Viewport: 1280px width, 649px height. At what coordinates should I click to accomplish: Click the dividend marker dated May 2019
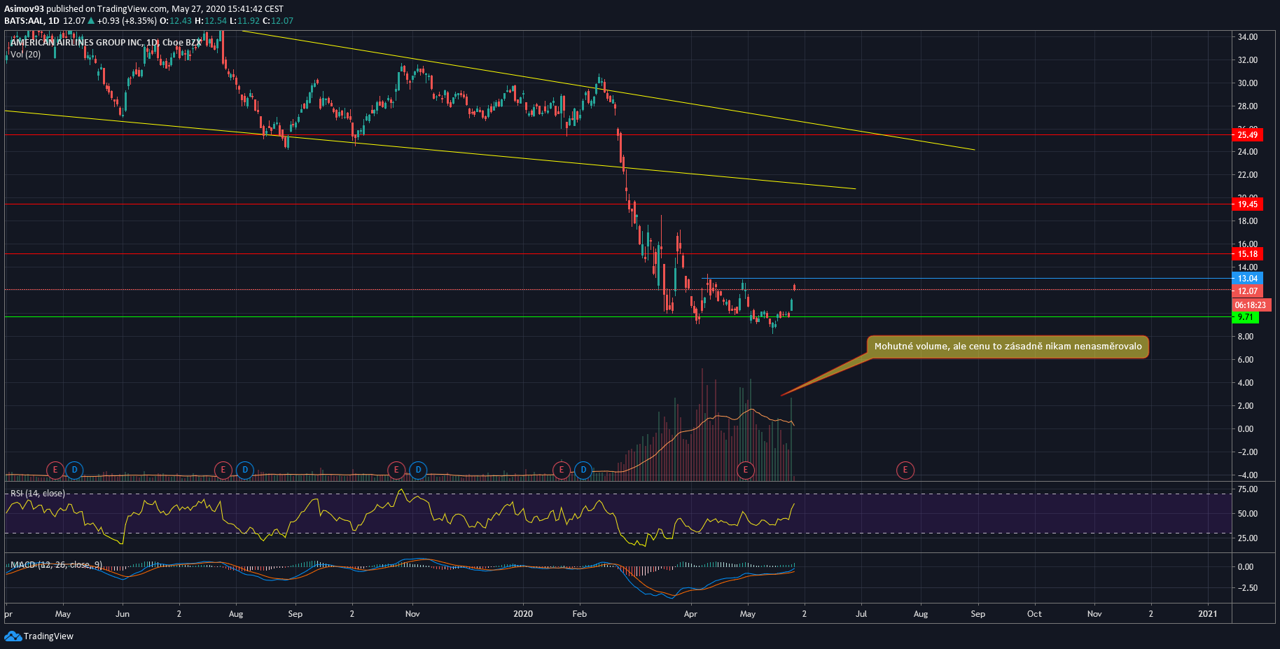coord(74,470)
